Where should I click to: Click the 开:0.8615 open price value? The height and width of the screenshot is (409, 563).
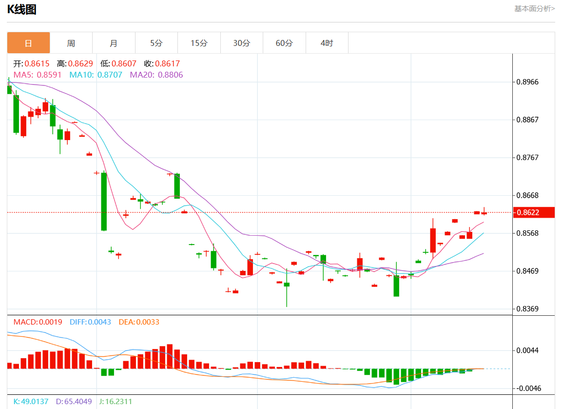coord(31,63)
